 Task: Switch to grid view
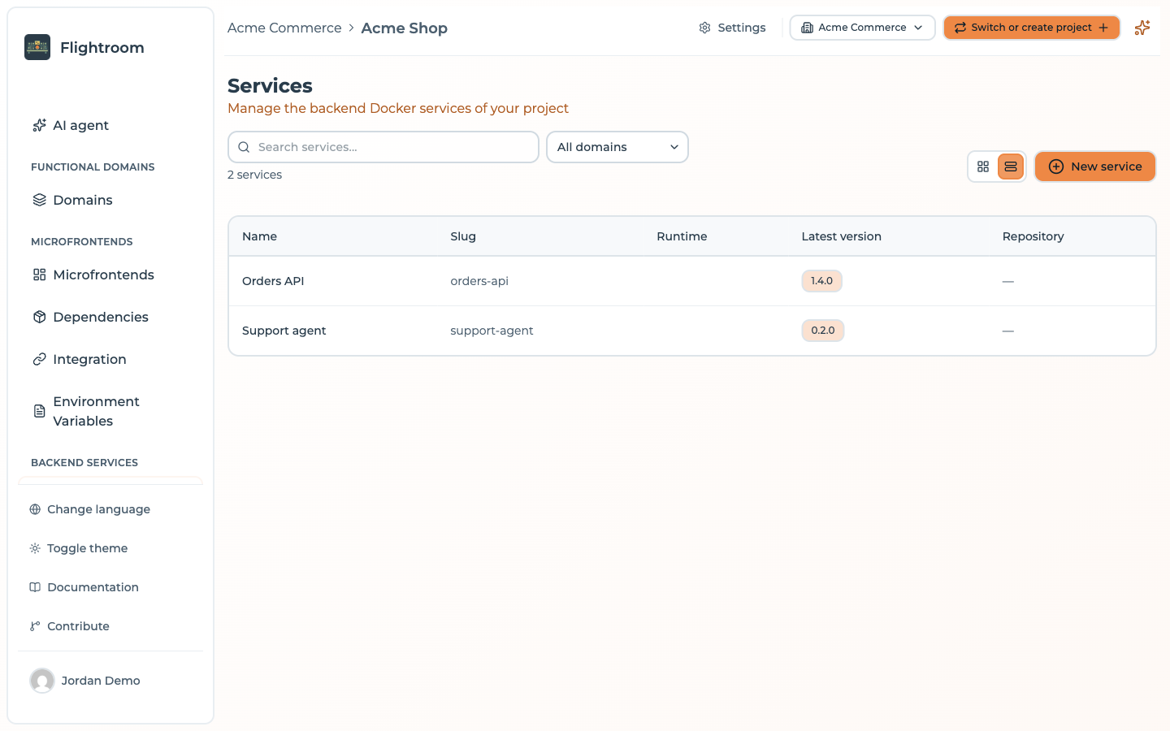[x=983, y=167]
